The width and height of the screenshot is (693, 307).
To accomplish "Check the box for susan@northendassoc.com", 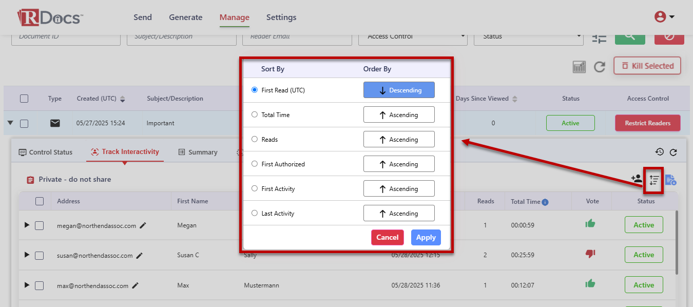I will [x=40, y=255].
